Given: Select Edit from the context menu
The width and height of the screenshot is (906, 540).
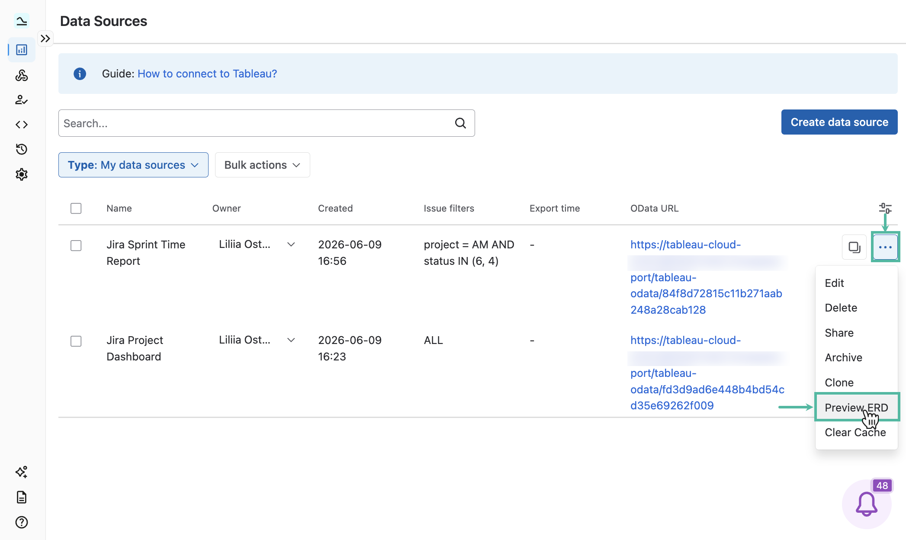Looking at the screenshot, I should click(856, 283).
